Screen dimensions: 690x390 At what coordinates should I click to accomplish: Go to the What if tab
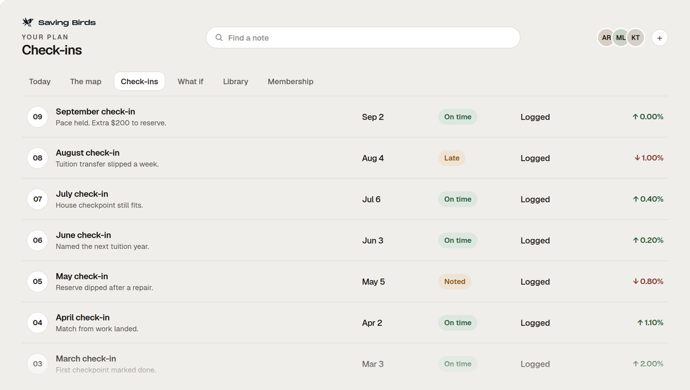(191, 81)
